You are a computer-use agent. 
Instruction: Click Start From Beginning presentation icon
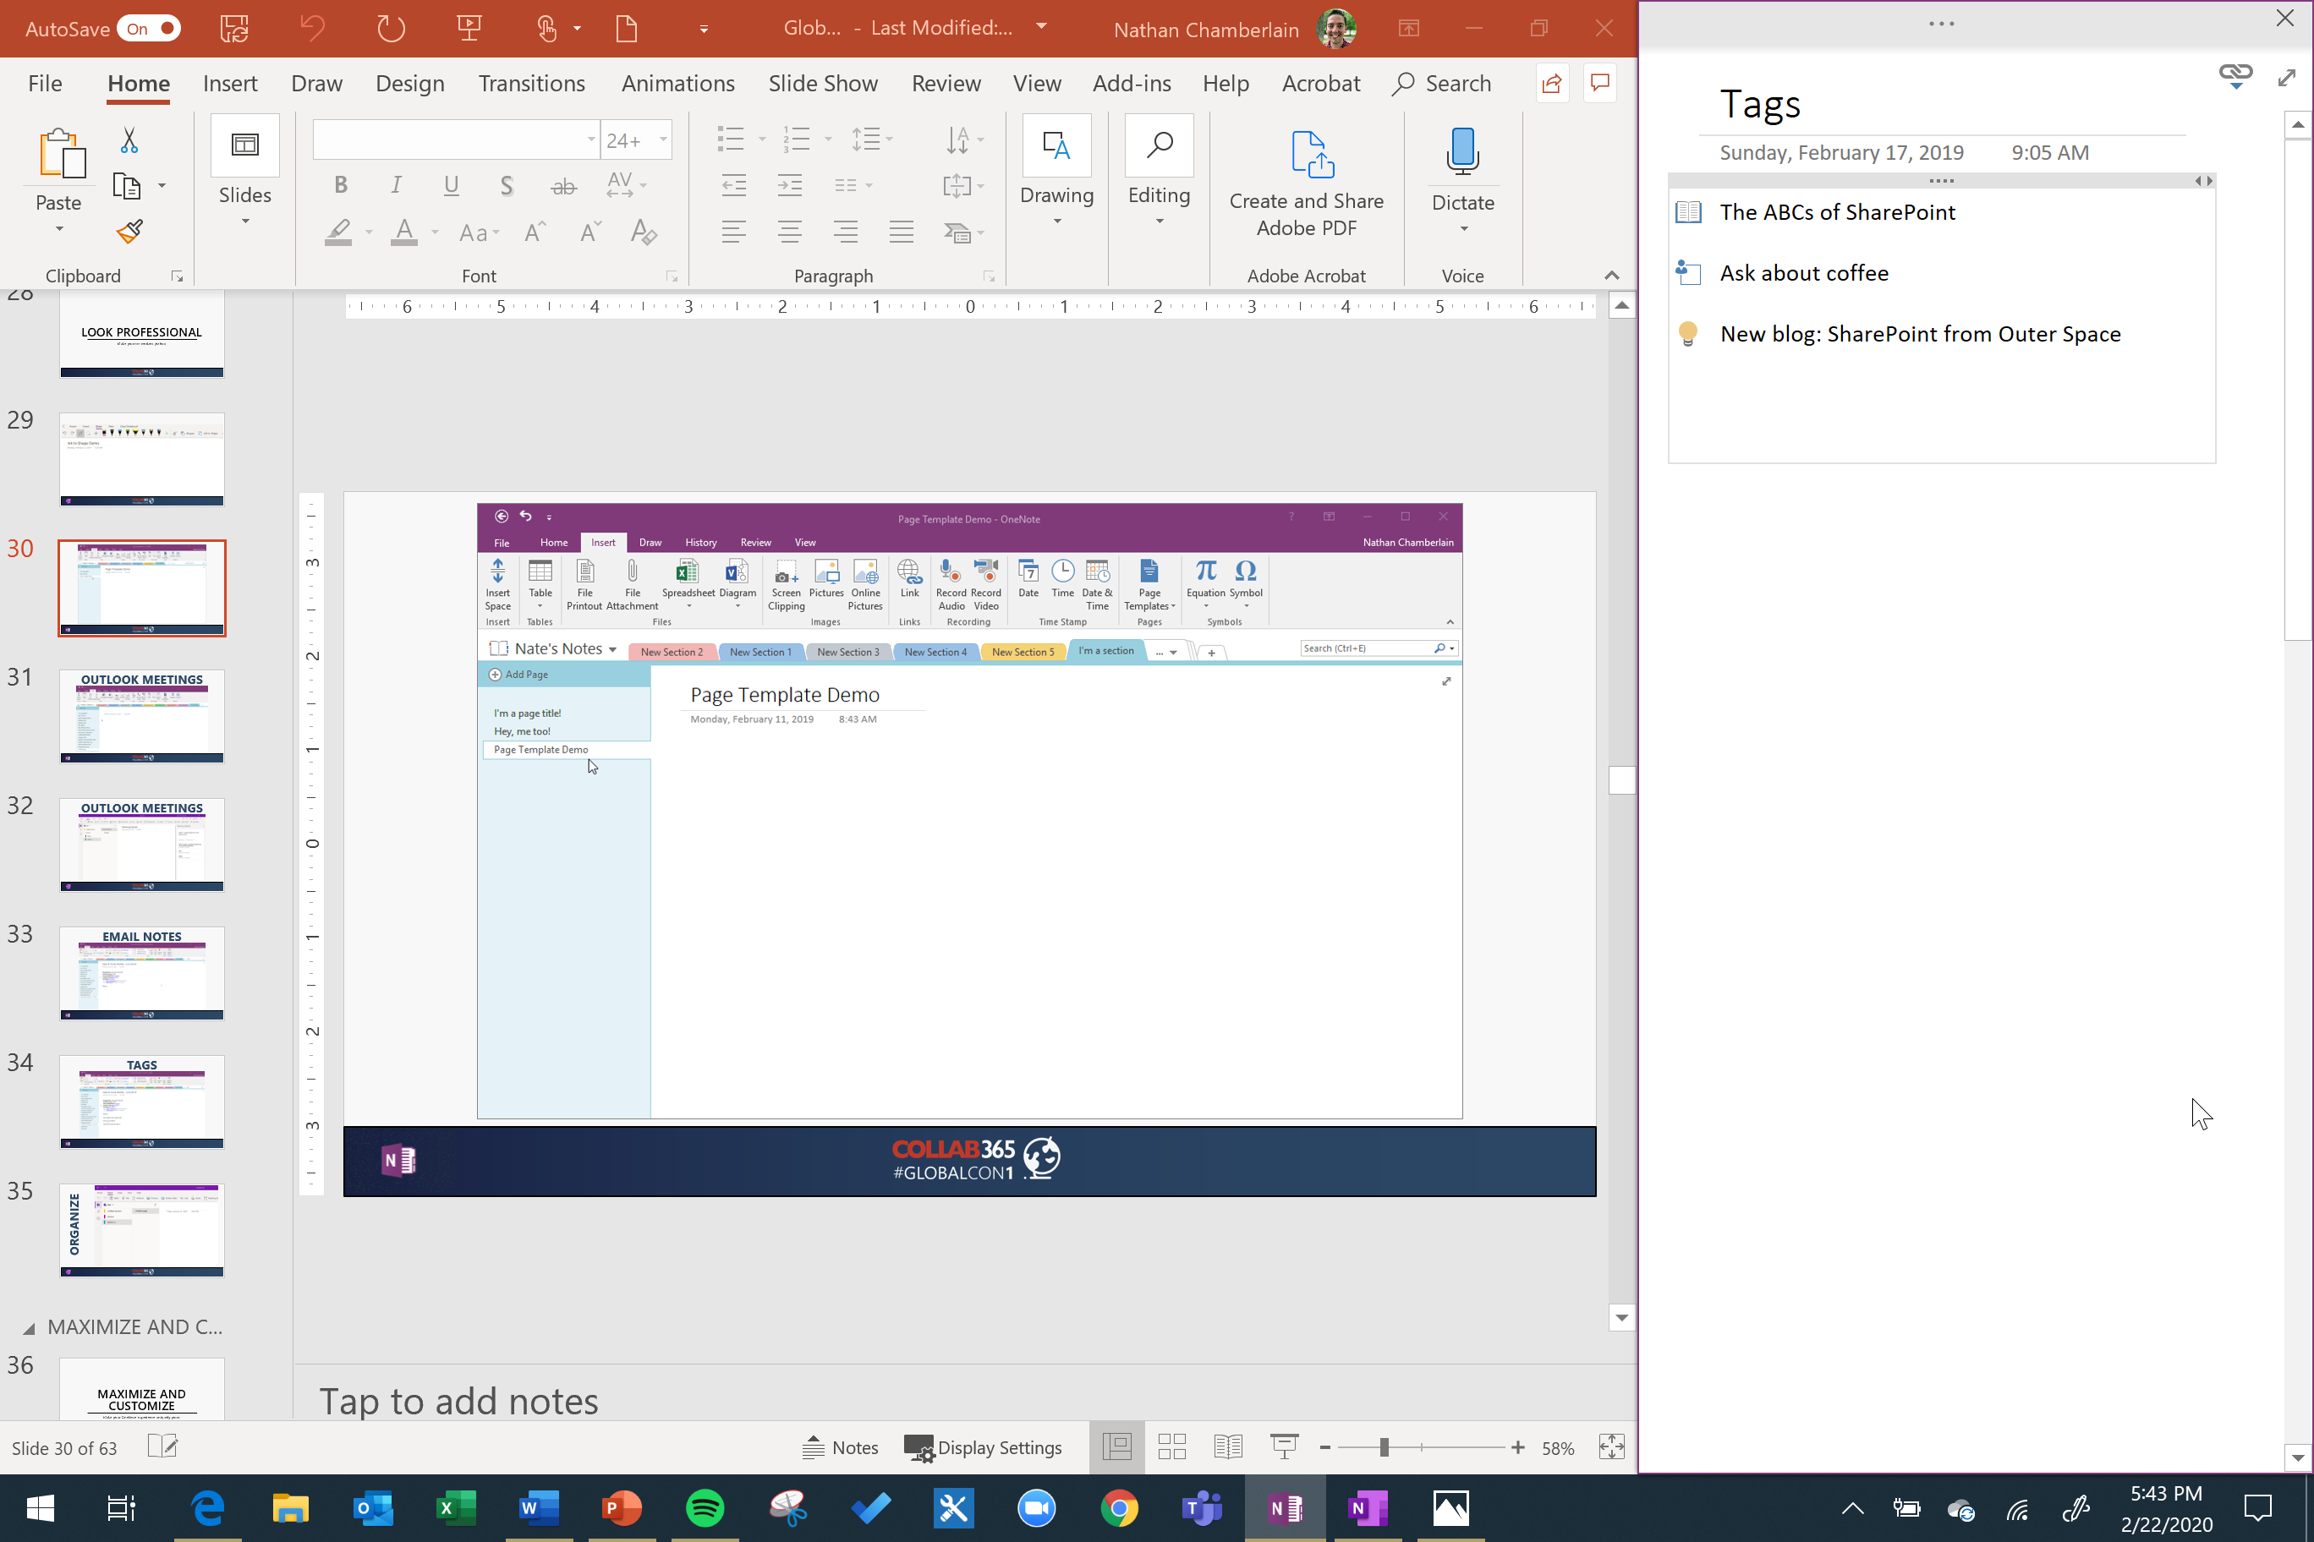[x=469, y=29]
